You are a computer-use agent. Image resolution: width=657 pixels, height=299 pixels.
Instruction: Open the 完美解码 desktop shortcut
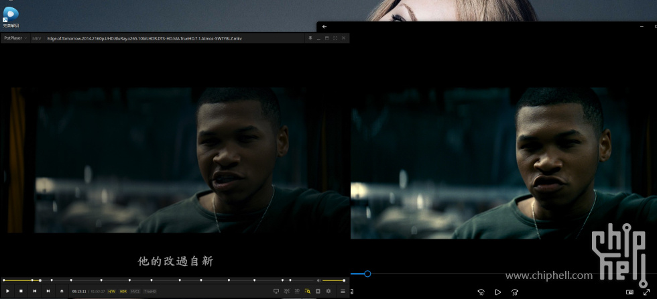point(11,17)
